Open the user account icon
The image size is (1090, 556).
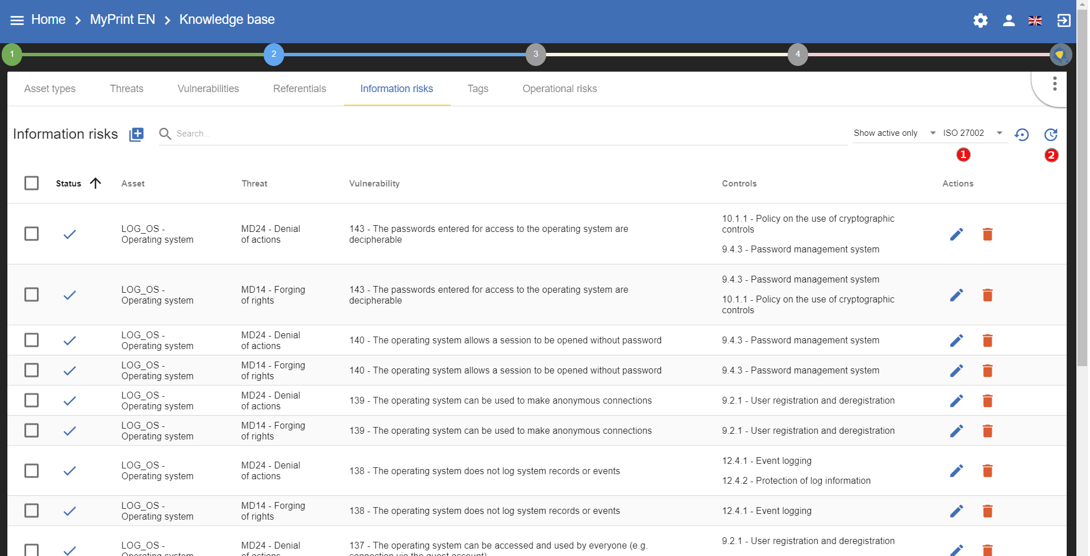click(1009, 21)
